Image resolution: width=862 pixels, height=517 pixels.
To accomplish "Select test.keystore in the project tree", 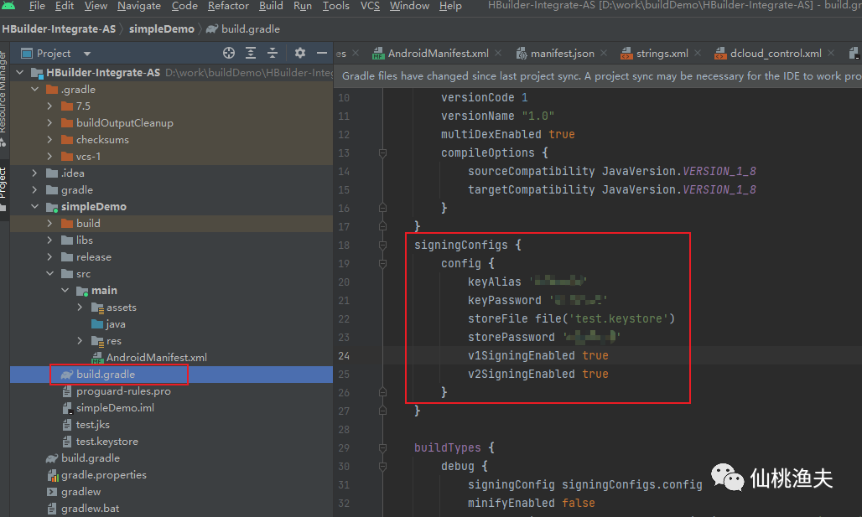I will pyautogui.click(x=106, y=442).
